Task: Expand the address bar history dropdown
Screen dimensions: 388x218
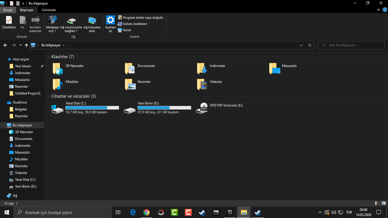Action: click(x=301, y=45)
